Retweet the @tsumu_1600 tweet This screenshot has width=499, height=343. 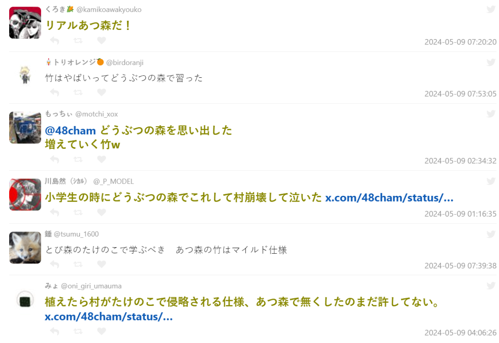click(x=78, y=264)
